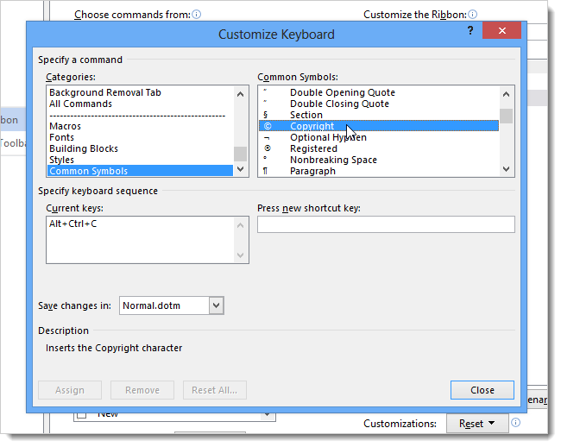Viewport: 561px width, 447px height.
Task: Click Current keys list down arrow
Action: point(240,255)
